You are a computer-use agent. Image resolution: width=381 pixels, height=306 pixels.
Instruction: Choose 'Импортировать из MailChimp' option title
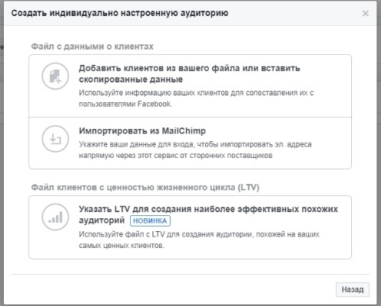(142, 130)
